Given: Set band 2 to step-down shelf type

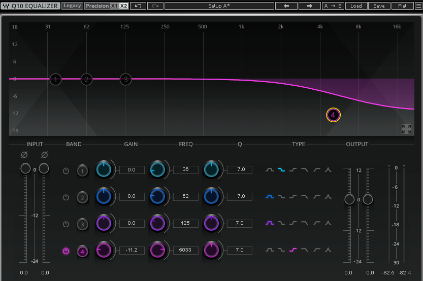Looking at the screenshot, I should 281,197.
